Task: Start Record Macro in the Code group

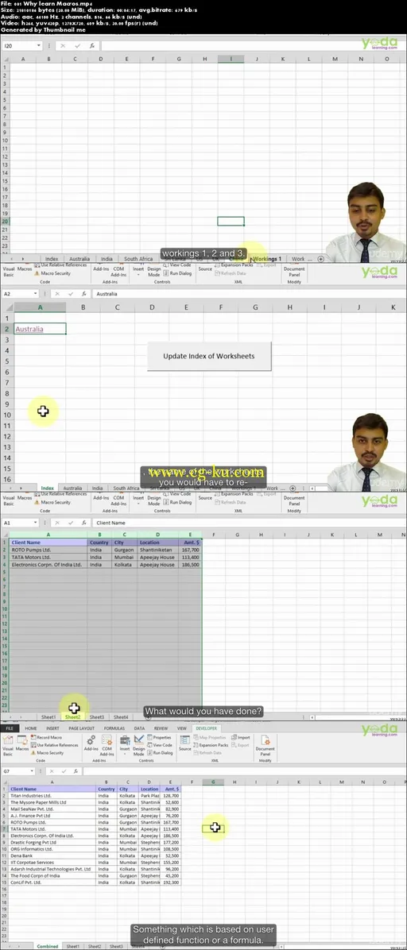Action: [x=45, y=737]
